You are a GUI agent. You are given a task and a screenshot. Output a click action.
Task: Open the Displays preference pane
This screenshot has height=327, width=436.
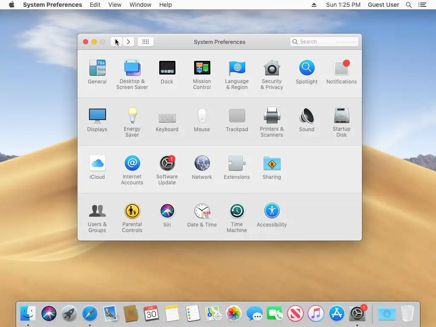coord(97,120)
